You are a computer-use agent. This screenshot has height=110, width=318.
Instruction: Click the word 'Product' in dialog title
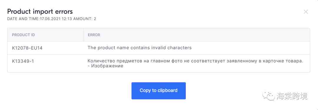[18, 11]
